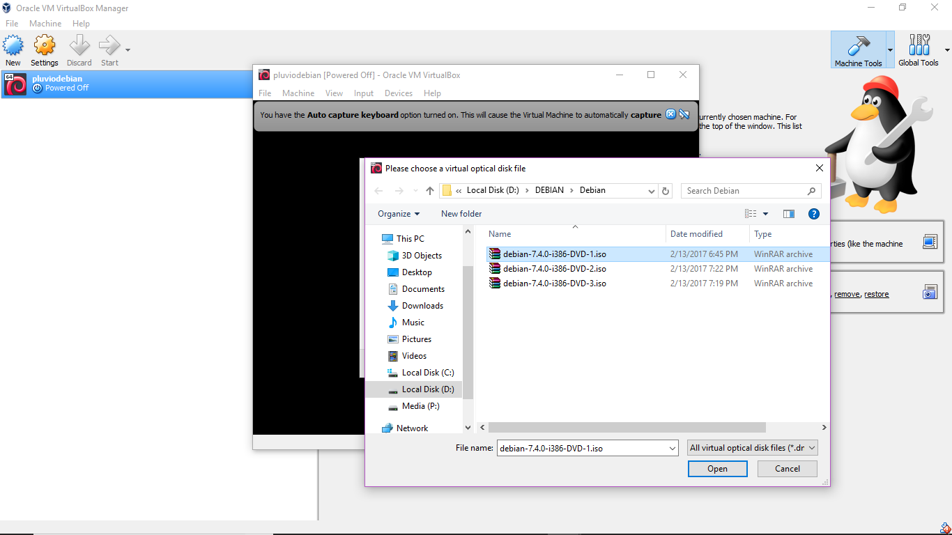Navigate back using the dialog's back arrow
This screenshot has width=952, height=535.
coord(378,190)
